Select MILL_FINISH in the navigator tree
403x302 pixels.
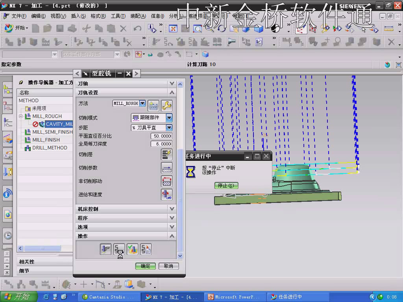click(46, 140)
